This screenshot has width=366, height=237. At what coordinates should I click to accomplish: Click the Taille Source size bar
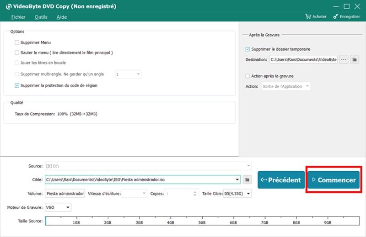tap(202, 221)
